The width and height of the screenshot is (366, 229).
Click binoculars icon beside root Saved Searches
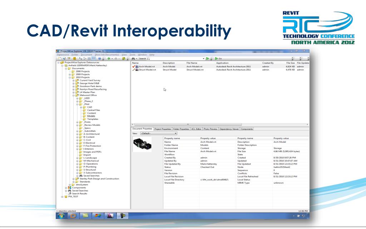click(70, 191)
